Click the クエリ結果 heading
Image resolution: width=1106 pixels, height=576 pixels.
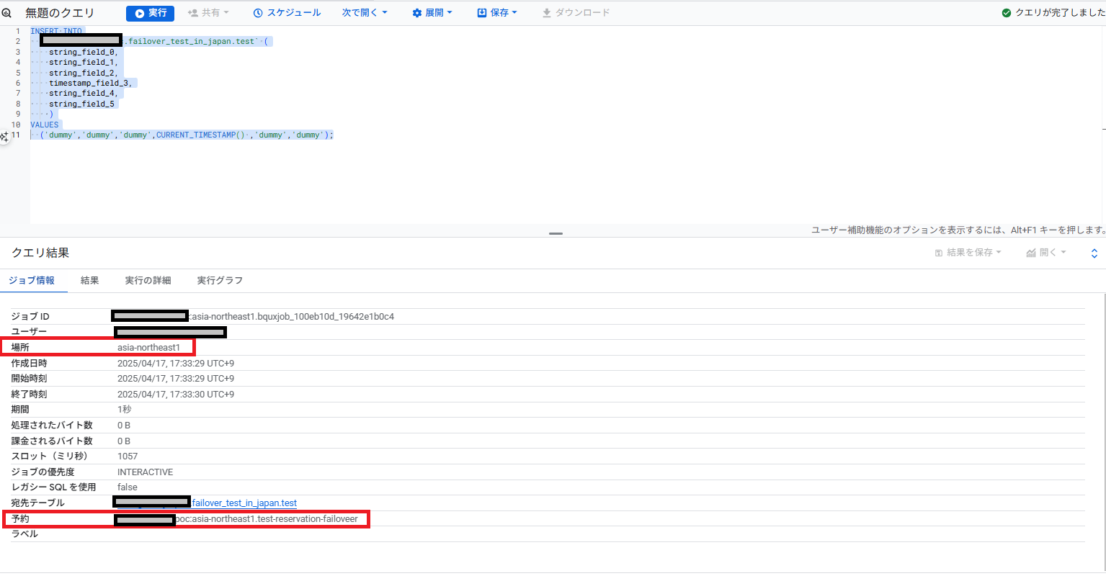coord(40,253)
